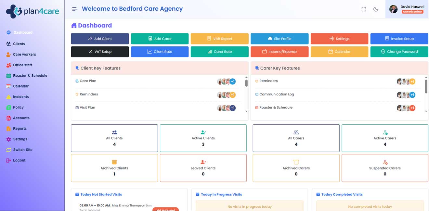The height and width of the screenshot is (211, 429).
Task: Open Incidents from the sidebar
Action: point(21,97)
